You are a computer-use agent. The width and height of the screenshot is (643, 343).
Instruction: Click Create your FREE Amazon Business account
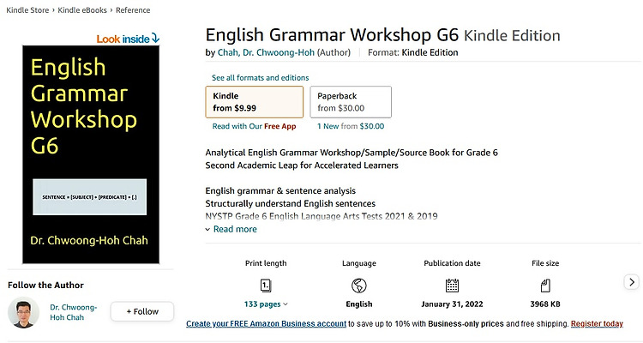click(x=266, y=324)
